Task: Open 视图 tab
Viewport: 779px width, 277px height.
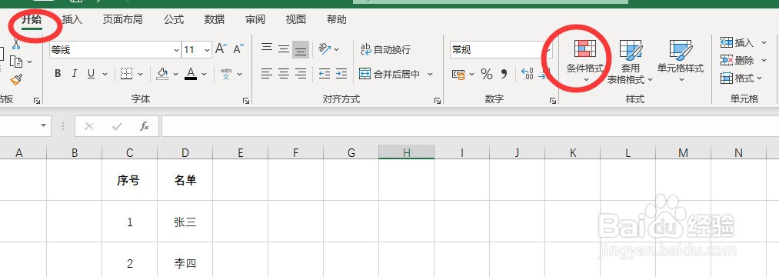Action: click(295, 20)
